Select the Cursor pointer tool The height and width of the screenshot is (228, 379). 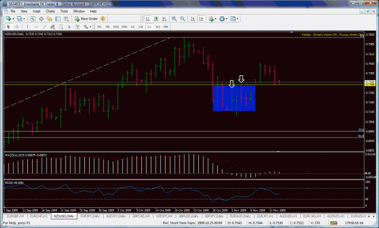point(8,27)
